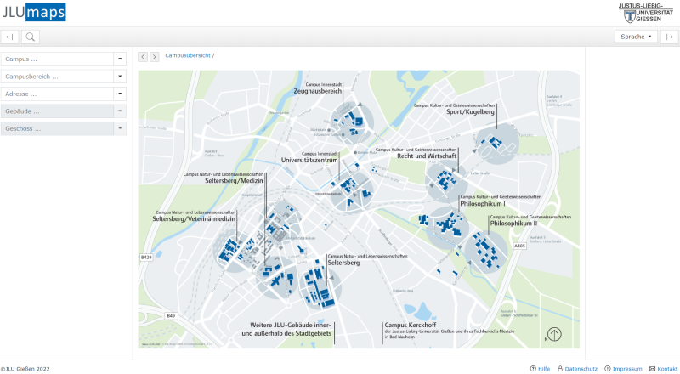This screenshot has width=680, height=374.
Task: Click the north arrow compass icon
Action: [x=554, y=334]
